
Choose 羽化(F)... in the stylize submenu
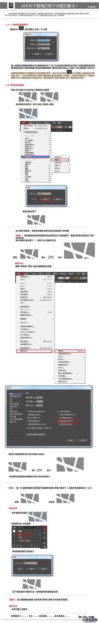(58, 171)
